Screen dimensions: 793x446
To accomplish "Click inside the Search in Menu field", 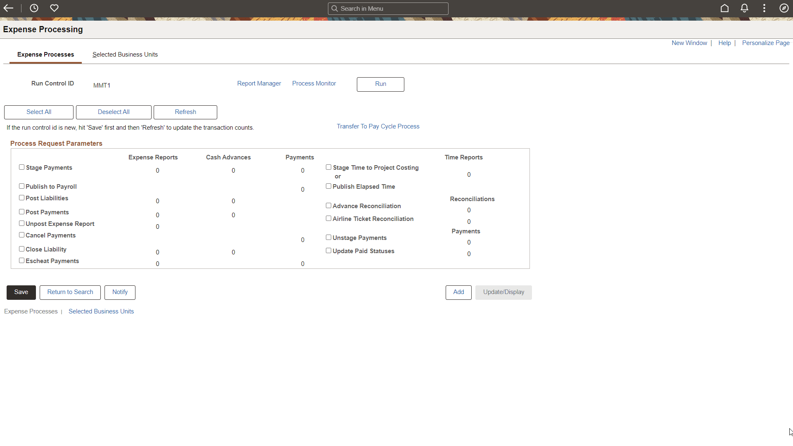I will 388,8.
